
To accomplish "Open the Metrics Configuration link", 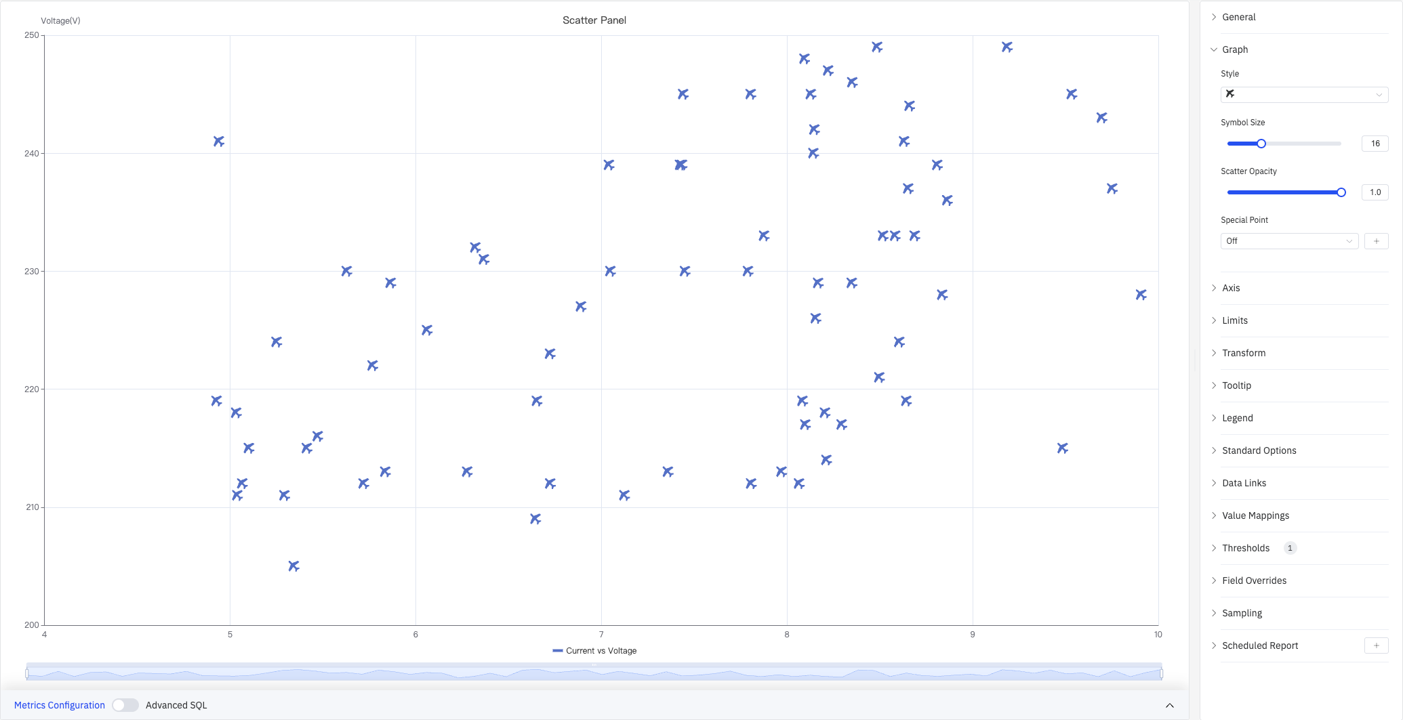I will click(60, 705).
